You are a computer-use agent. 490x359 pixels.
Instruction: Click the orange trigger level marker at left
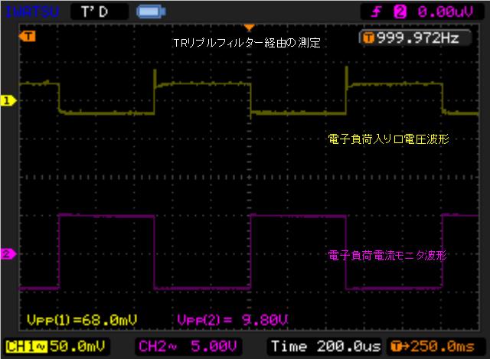point(28,36)
